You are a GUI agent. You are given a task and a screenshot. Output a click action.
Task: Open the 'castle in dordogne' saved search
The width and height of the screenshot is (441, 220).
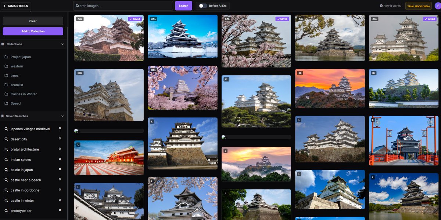[25, 190]
